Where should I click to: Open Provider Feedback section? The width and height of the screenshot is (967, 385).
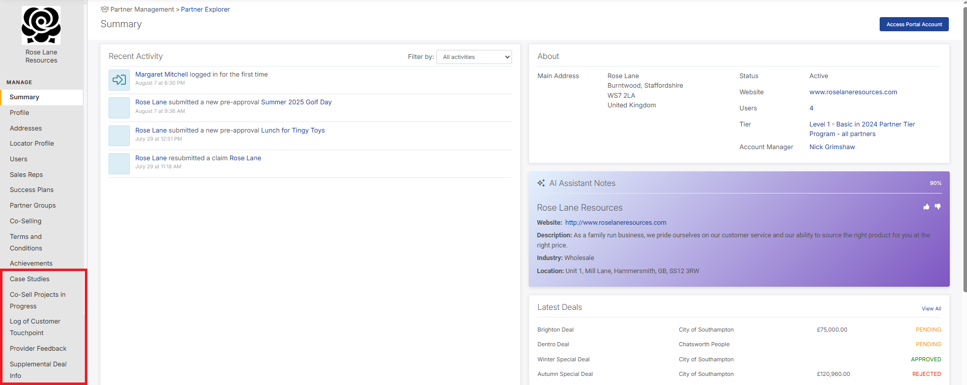click(x=38, y=349)
